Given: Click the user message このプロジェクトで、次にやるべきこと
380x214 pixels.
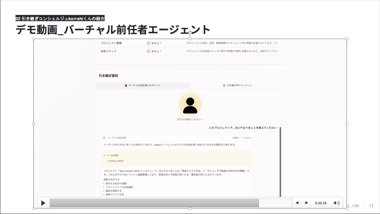Looking at the screenshot, I should click(243, 128).
